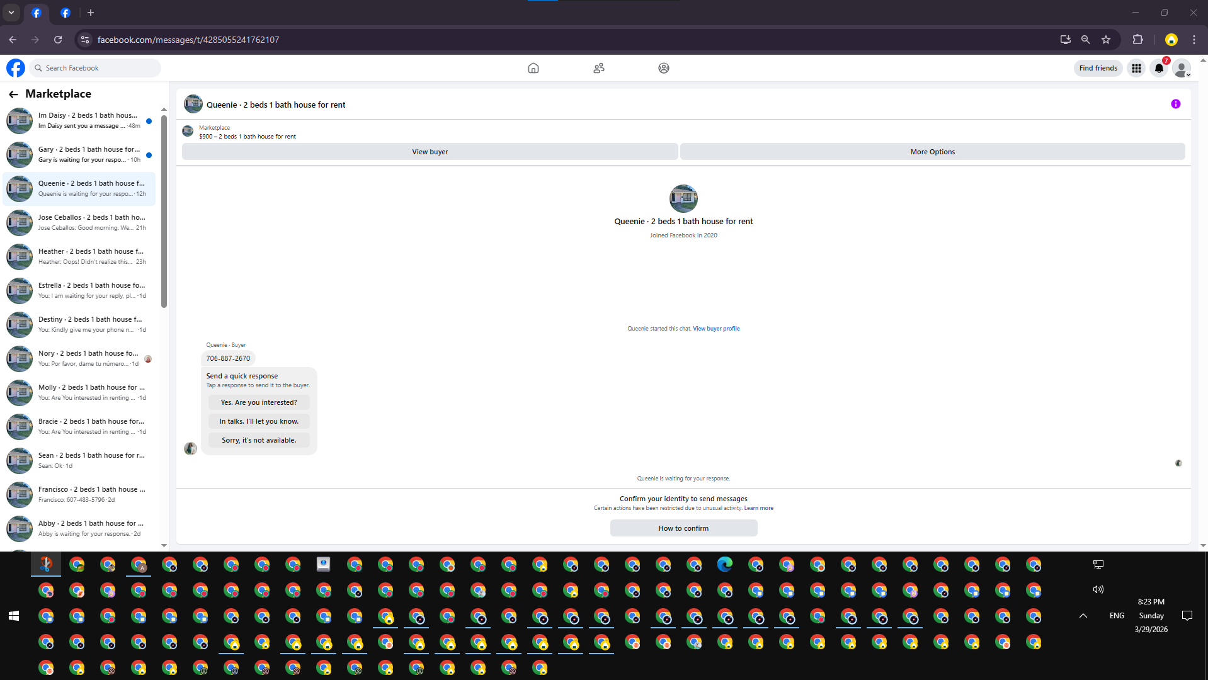Go to the Home feed icon

[x=533, y=68]
